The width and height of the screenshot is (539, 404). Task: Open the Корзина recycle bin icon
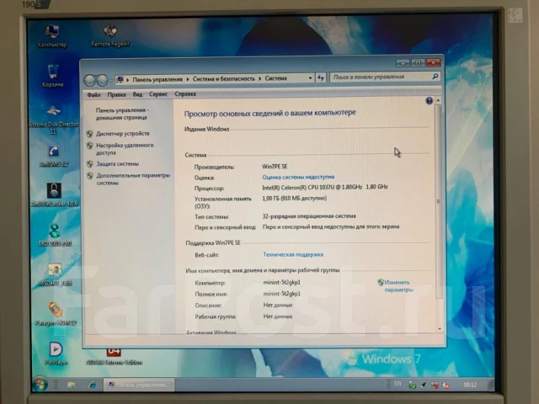(52, 76)
